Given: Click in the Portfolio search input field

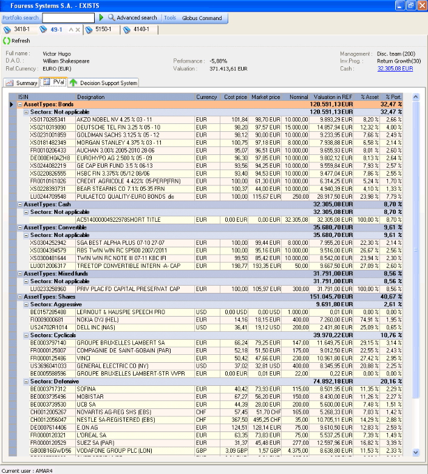Looking at the screenshot, I should click(68, 18).
